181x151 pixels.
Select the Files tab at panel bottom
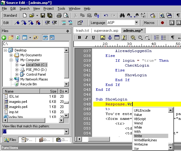(x=10, y=140)
